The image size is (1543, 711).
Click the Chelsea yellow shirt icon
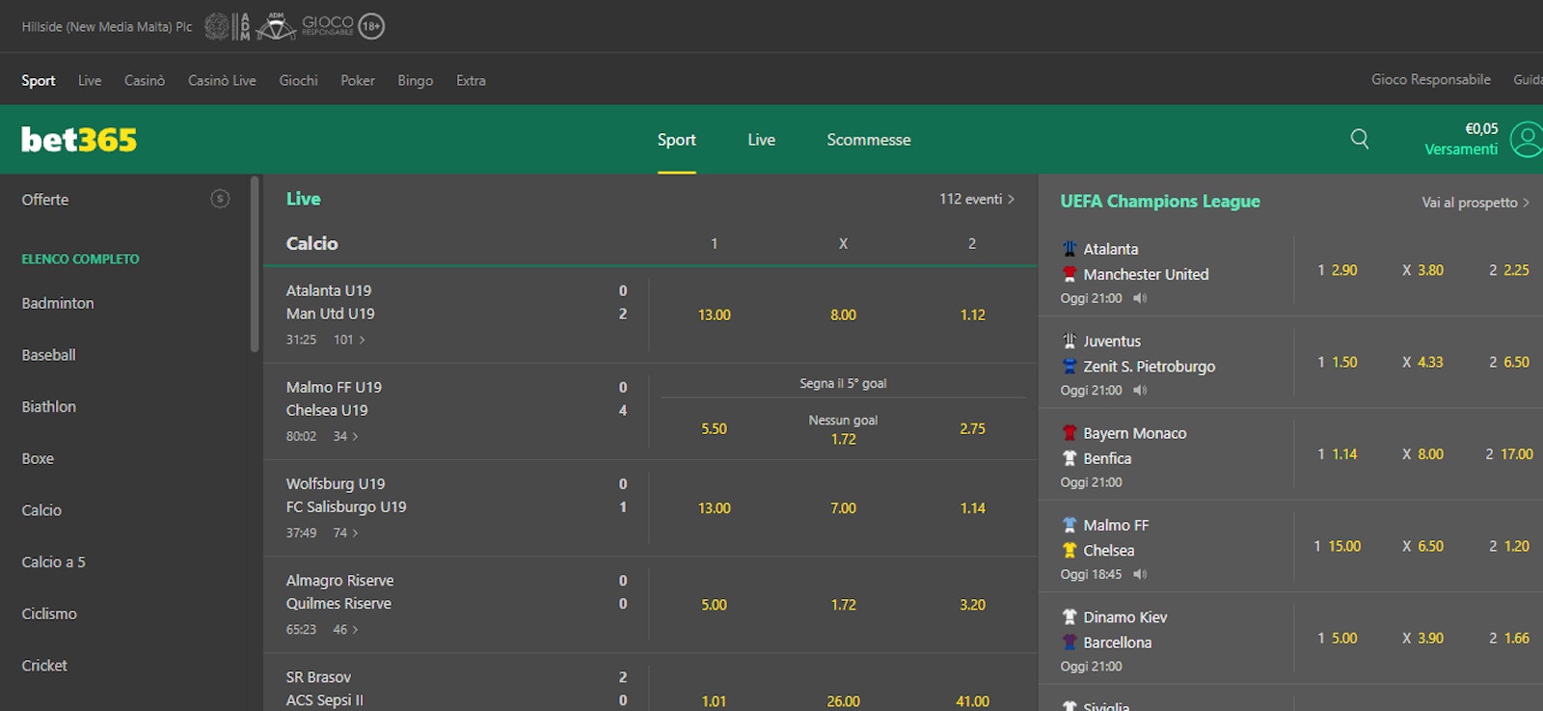coord(1069,550)
